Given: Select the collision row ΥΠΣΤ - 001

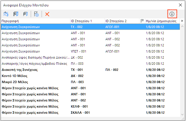Looking at the screenshot, I should coord(91,51).
